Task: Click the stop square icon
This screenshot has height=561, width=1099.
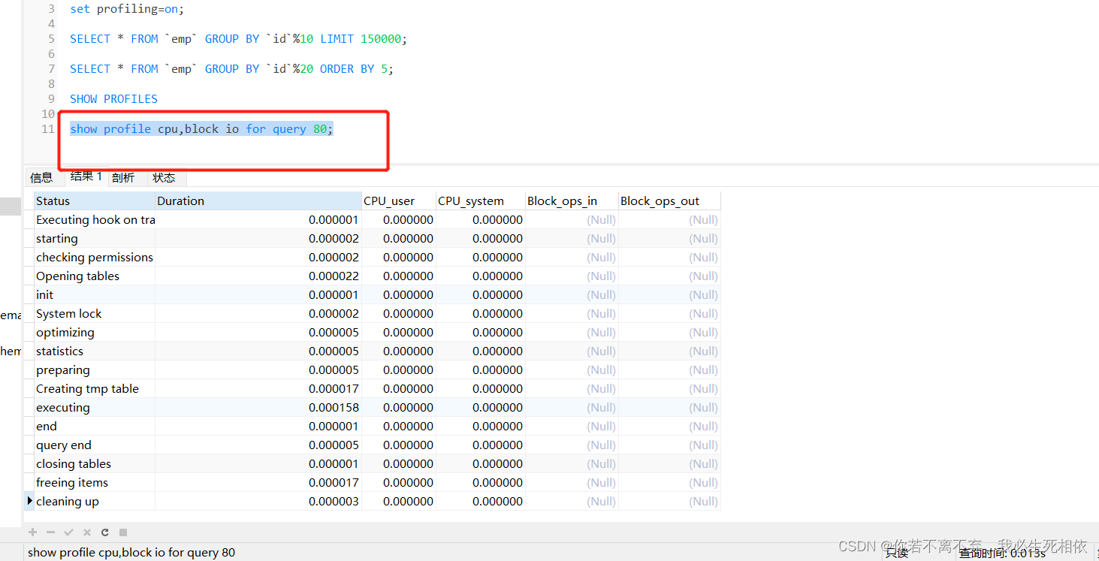Action: [x=123, y=532]
